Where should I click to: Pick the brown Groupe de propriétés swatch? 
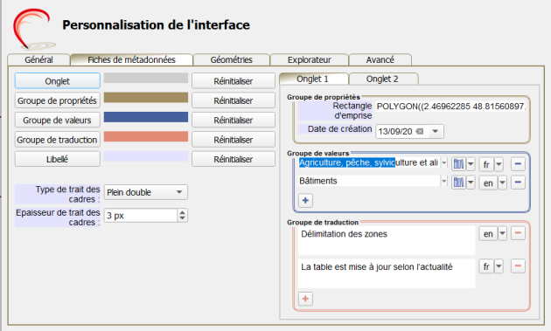(146, 97)
